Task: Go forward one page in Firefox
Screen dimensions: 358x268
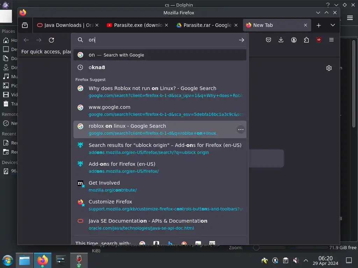Action: [39, 40]
